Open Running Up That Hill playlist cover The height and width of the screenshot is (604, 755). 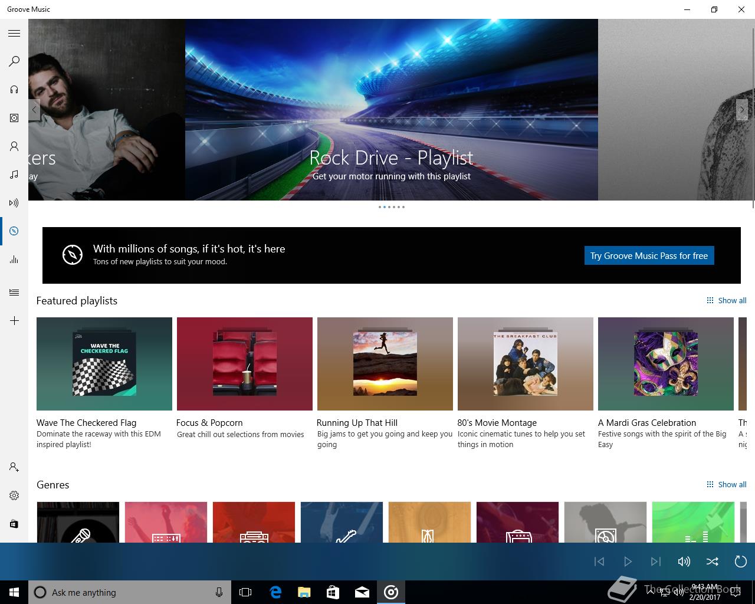[x=385, y=364]
